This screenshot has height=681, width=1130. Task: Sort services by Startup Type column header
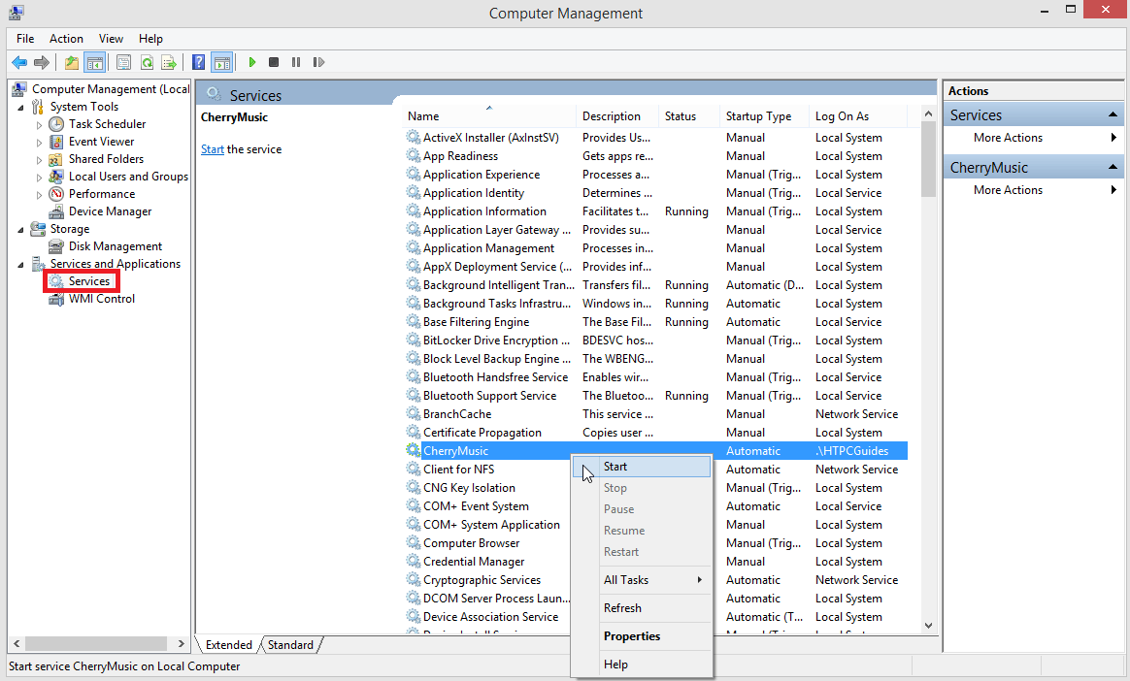758,116
